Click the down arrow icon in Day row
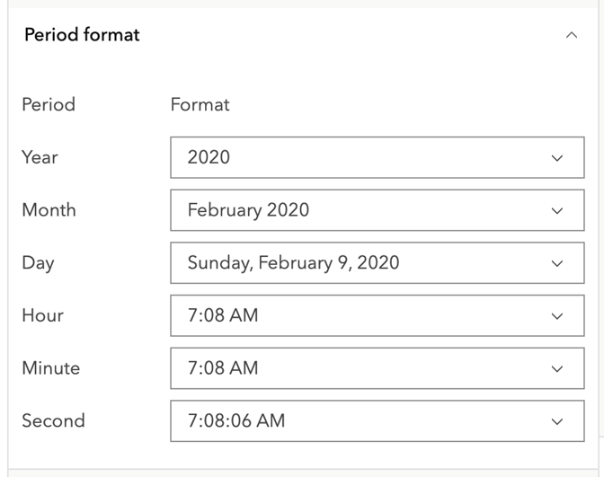 click(x=557, y=264)
